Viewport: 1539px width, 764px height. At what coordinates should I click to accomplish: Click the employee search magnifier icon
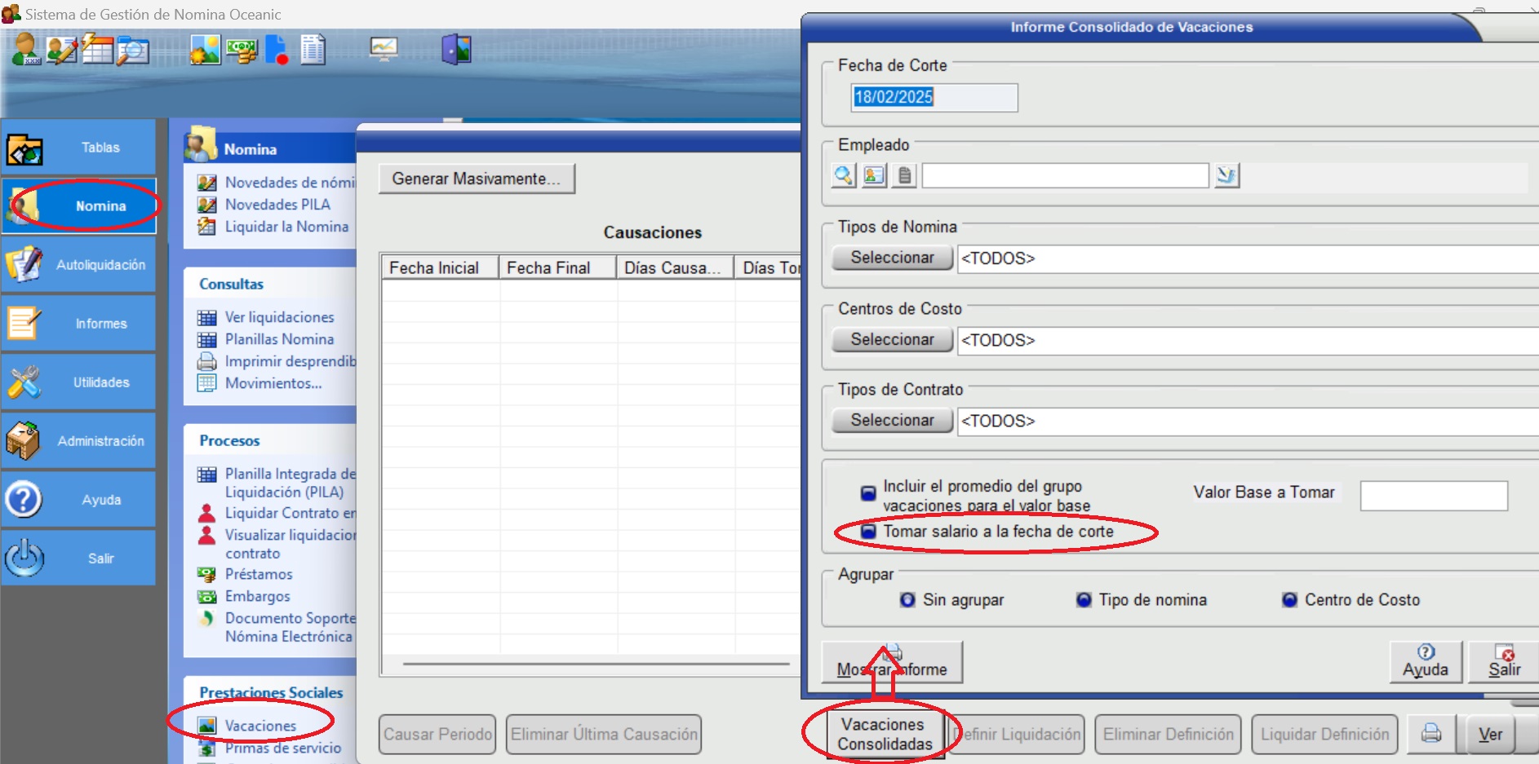[844, 175]
